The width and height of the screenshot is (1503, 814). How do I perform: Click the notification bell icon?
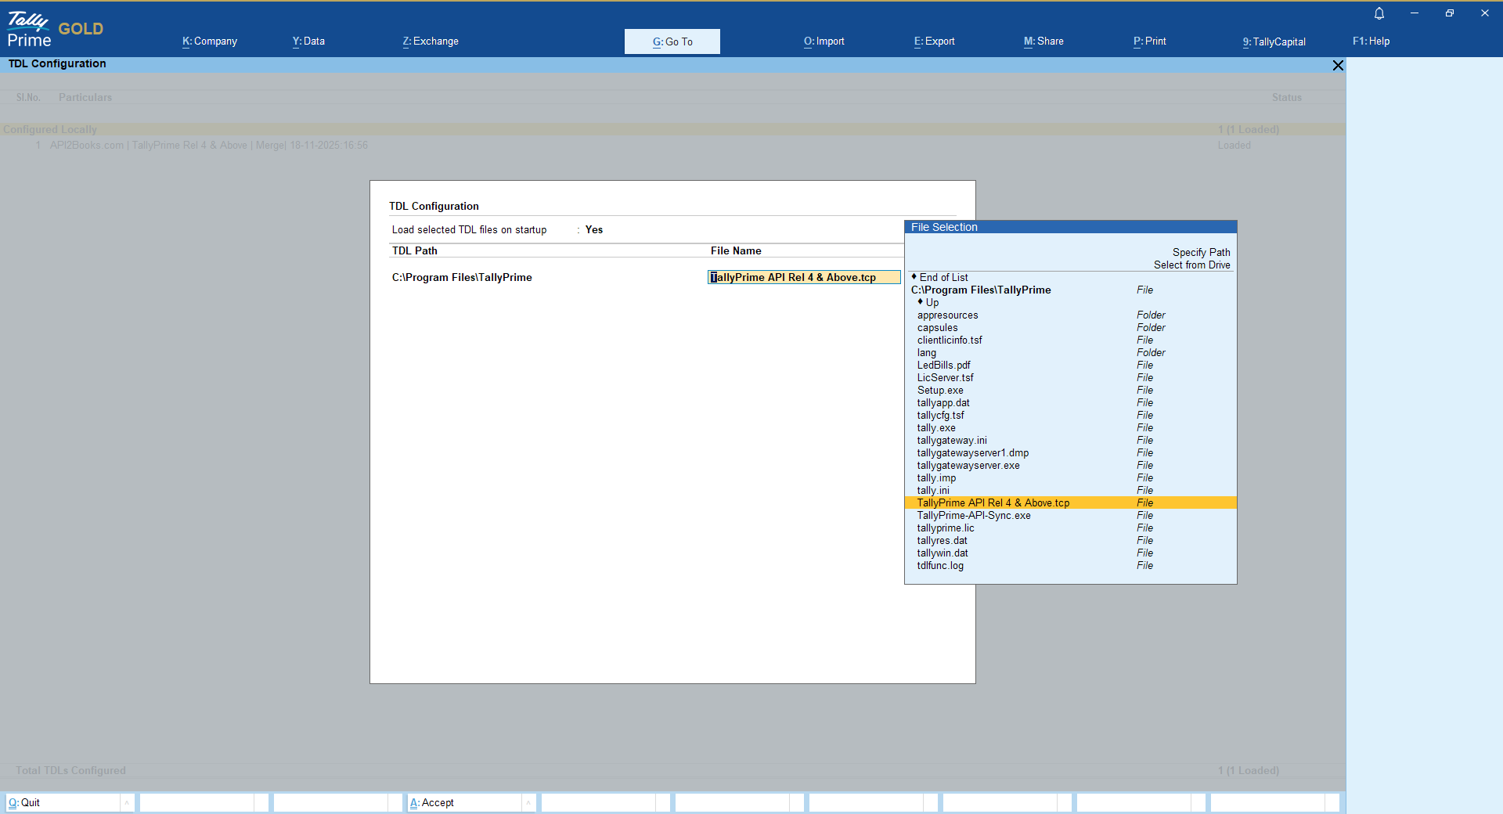pos(1379,13)
